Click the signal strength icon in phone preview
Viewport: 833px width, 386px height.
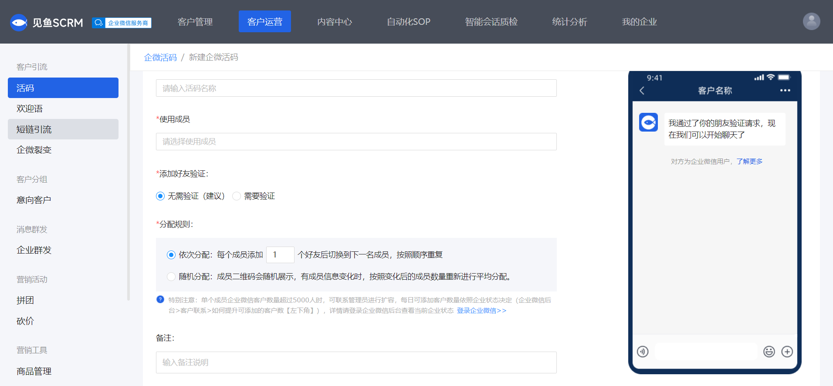(759, 78)
